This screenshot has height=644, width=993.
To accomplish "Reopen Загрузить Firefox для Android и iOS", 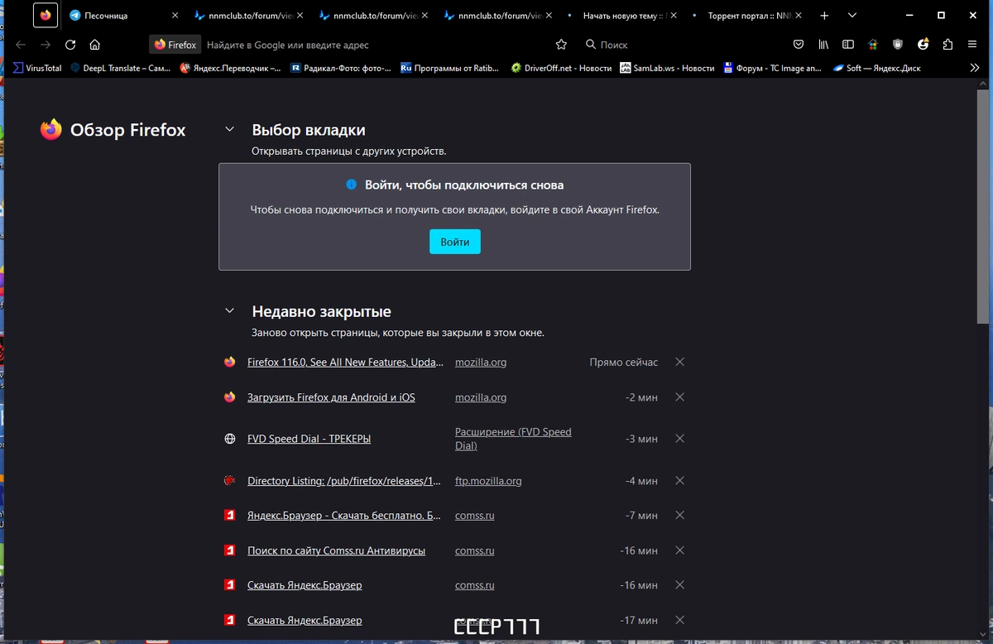I will tap(331, 397).
